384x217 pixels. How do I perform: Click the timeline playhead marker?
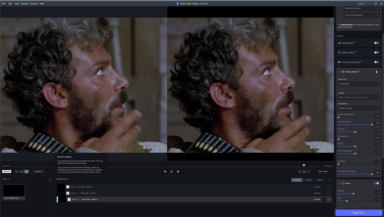304,165
